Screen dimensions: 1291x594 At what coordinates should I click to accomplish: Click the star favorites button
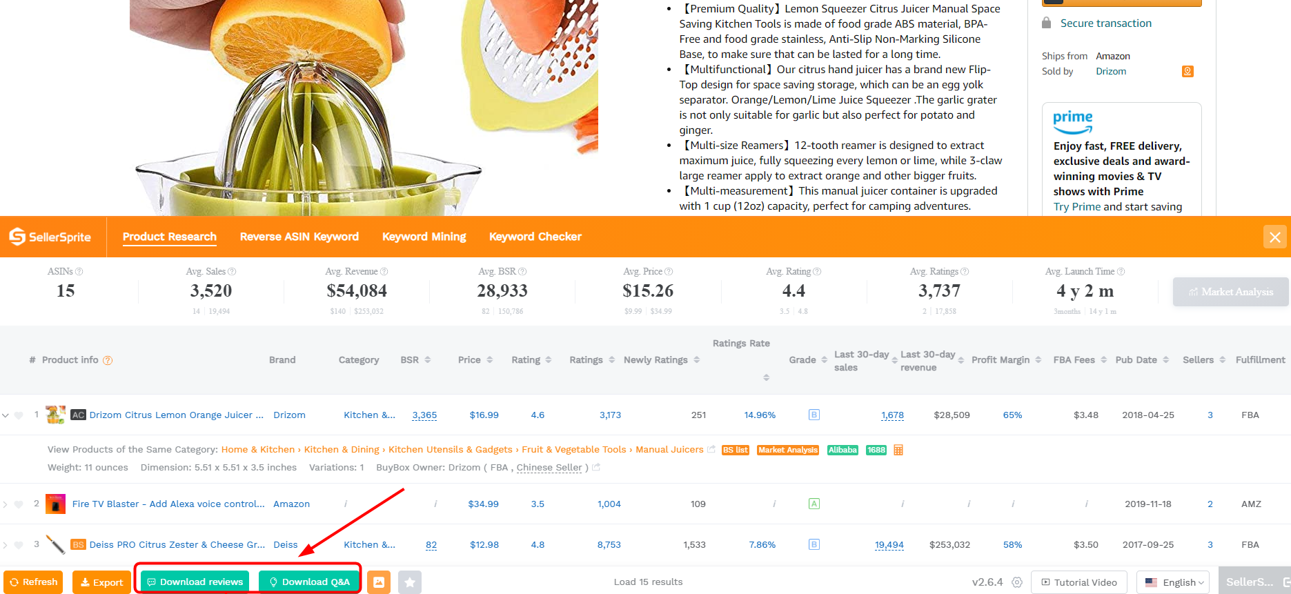[x=410, y=582]
